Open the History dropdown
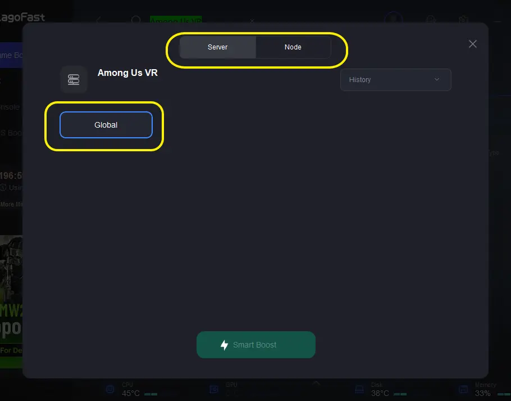 396,80
